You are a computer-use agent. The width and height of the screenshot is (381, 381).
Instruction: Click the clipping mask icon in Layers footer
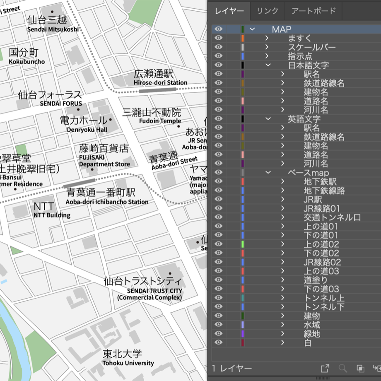360,368
